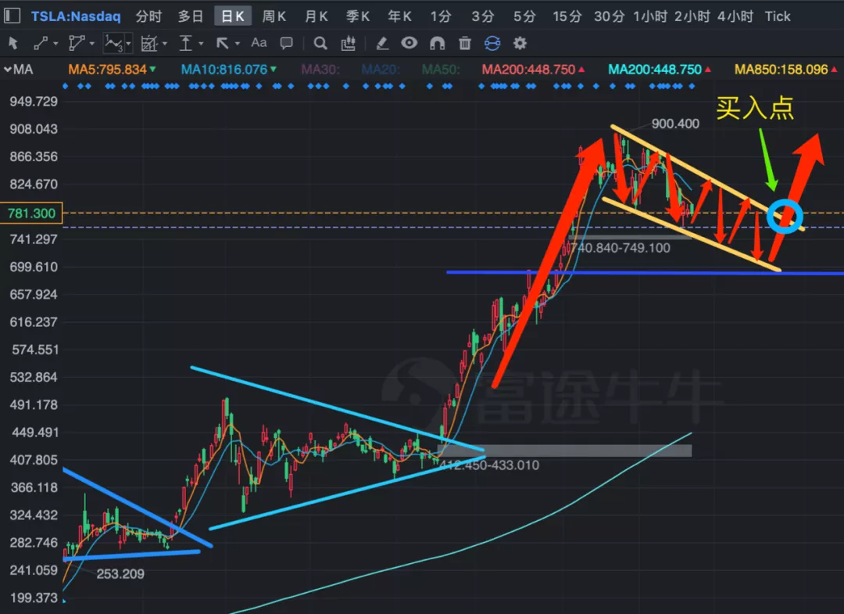Select the 1小时 interval tab
The width and height of the screenshot is (844, 614).
pyautogui.click(x=649, y=16)
